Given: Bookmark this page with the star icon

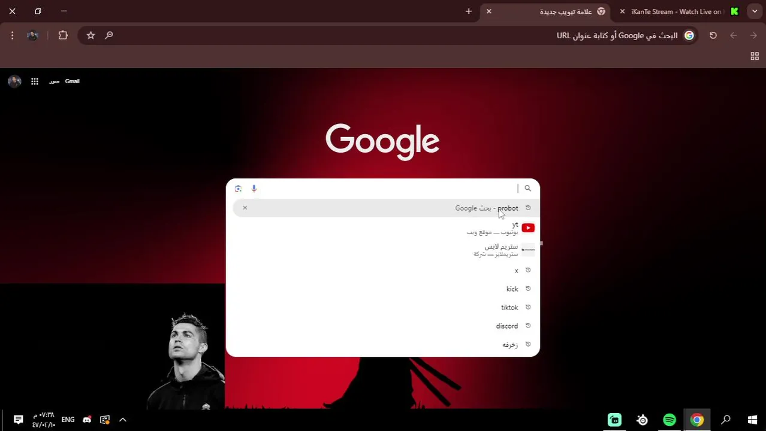Looking at the screenshot, I should coord(91,35).
